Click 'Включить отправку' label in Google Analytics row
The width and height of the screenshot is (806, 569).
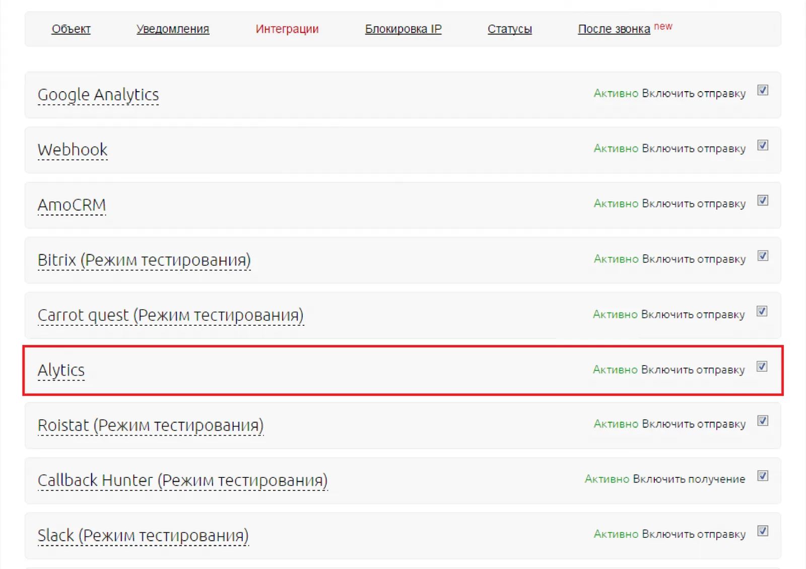coord(694,94)
